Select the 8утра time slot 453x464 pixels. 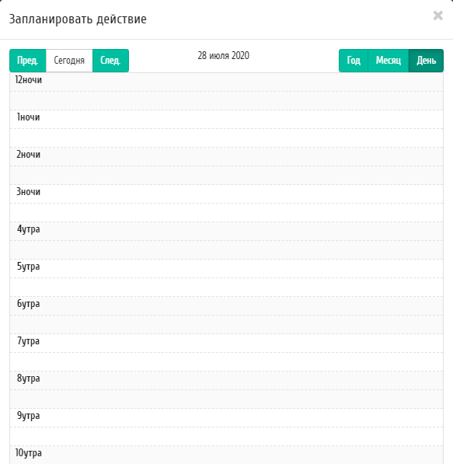(x=226, y=380)
